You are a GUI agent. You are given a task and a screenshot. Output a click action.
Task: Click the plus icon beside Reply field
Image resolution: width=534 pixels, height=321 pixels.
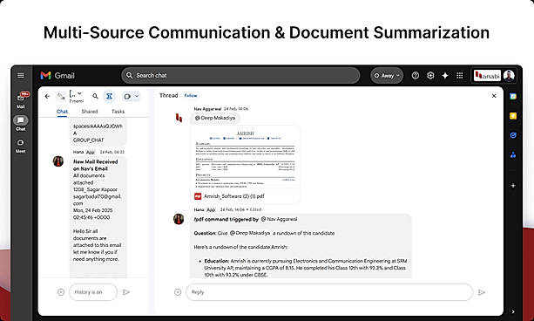(x=178, y=292)
